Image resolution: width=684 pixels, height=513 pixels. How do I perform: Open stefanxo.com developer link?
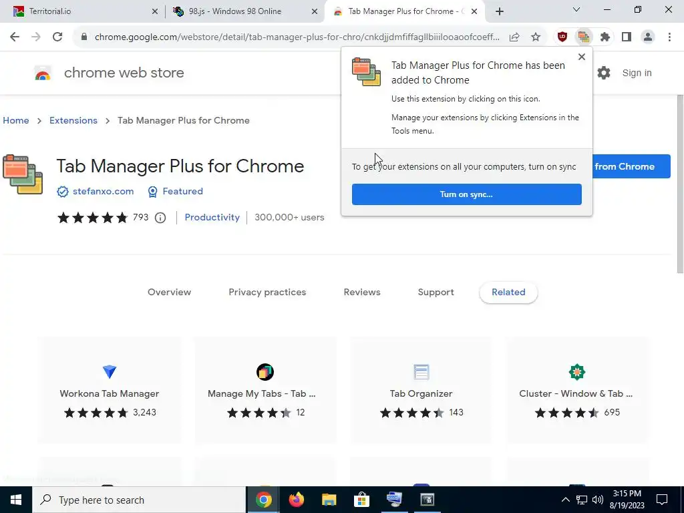click(x=103, y=191)
